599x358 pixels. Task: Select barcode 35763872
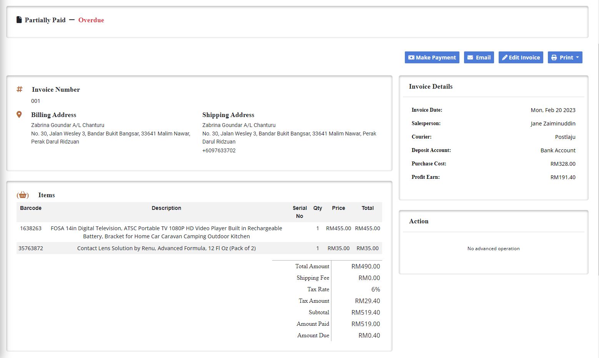31,248
